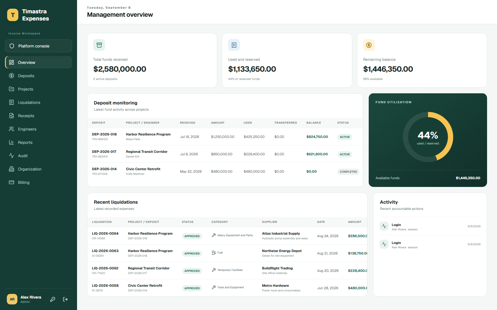This screenshot has height=310, width=497.
Task: Click the logout arrow icon
Action: [x=65, y=299]
